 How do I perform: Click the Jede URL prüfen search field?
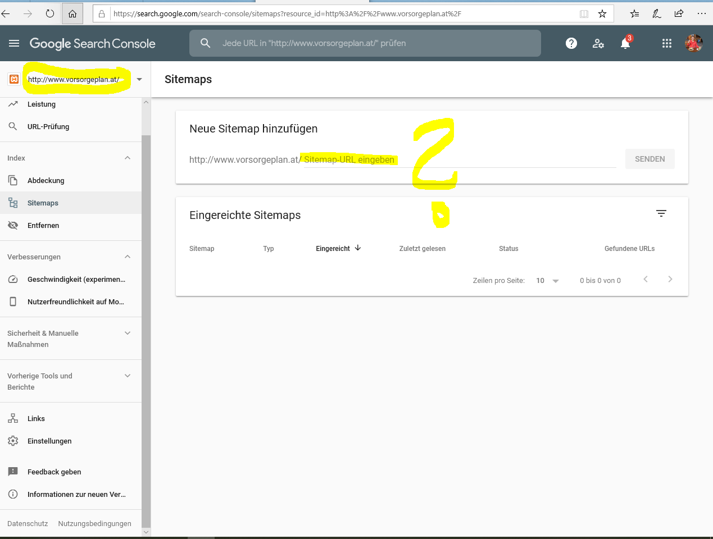click(365, 43)
